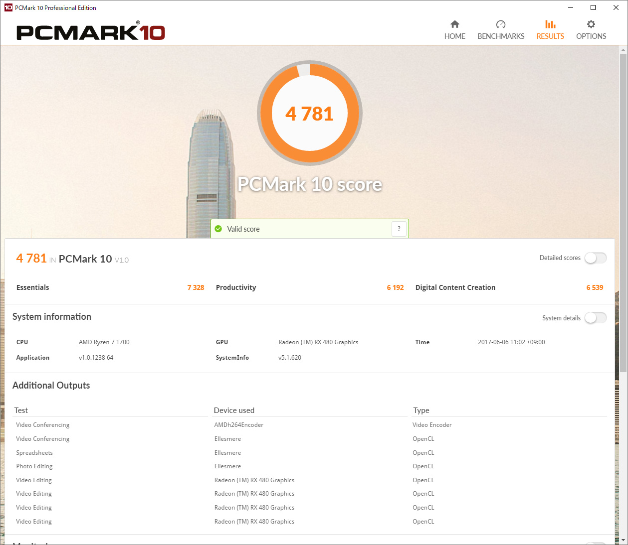Screen dimensions: 628x545
Task: Click the scrollbar up arrow
Action: tap(623, 50)
